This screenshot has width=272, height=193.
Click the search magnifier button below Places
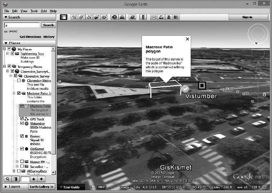[7, 179]
